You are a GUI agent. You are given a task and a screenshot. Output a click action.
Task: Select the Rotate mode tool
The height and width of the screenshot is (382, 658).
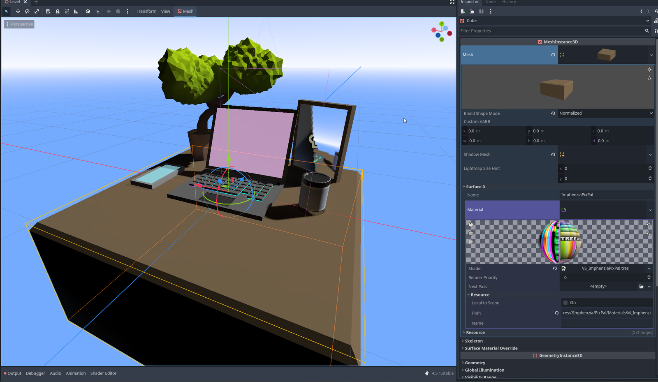click(x=27, y=12)
